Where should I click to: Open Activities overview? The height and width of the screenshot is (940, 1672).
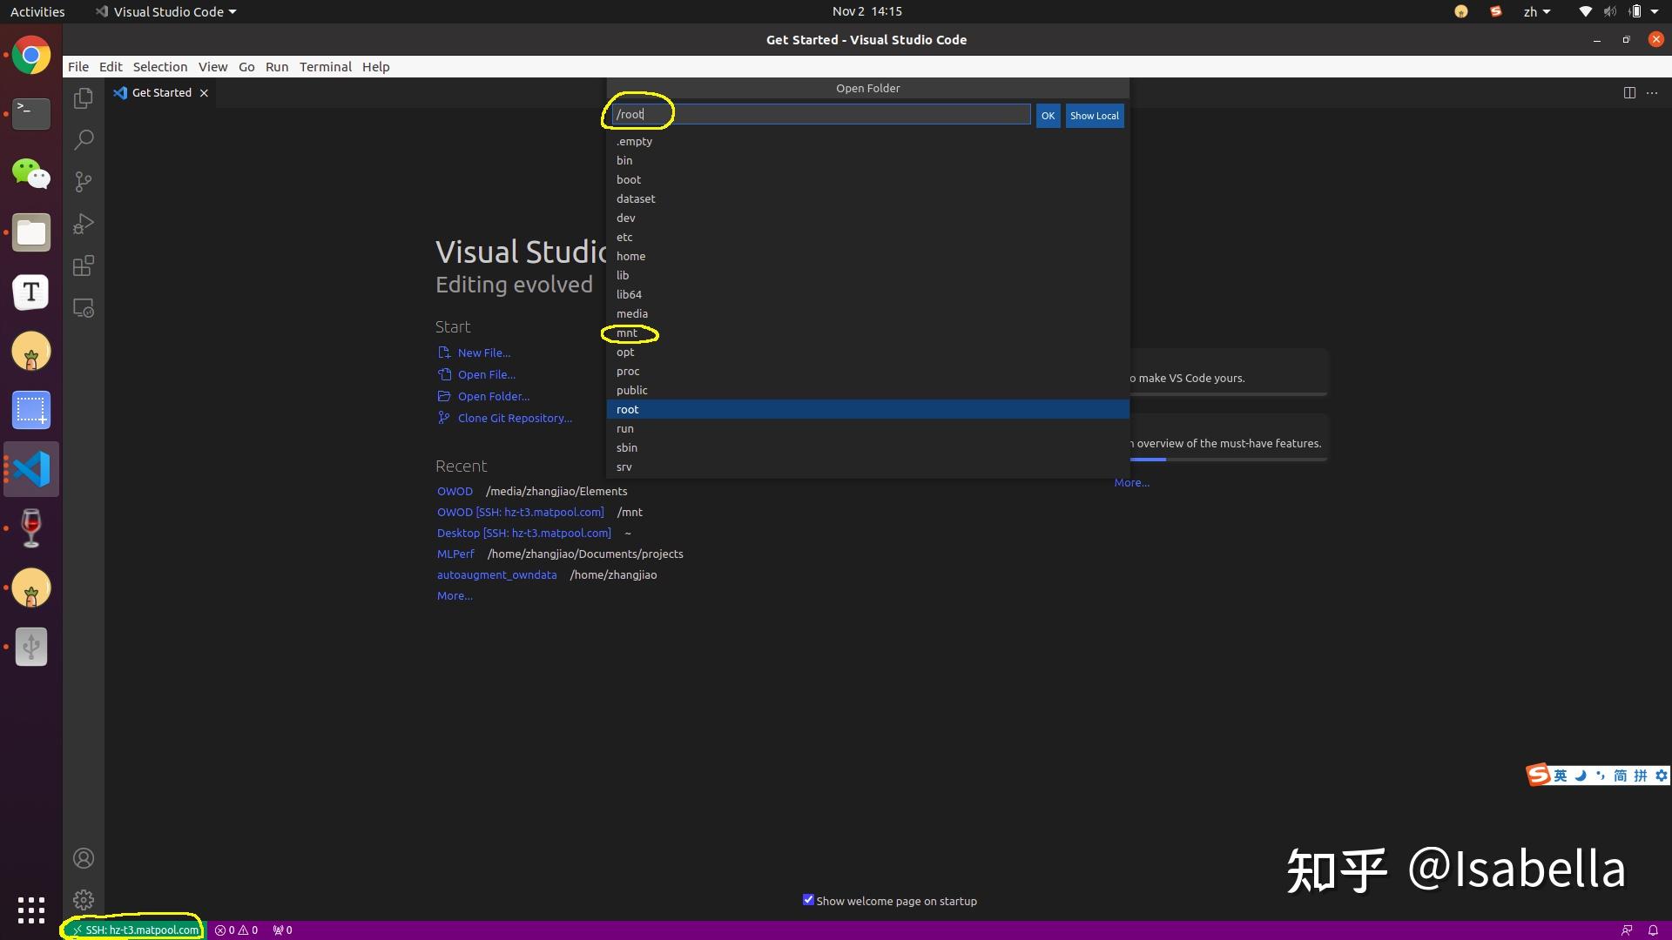(37, 11)
